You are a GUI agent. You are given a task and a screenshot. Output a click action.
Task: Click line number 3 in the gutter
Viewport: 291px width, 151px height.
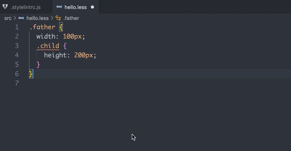click(x=17, y=46)
